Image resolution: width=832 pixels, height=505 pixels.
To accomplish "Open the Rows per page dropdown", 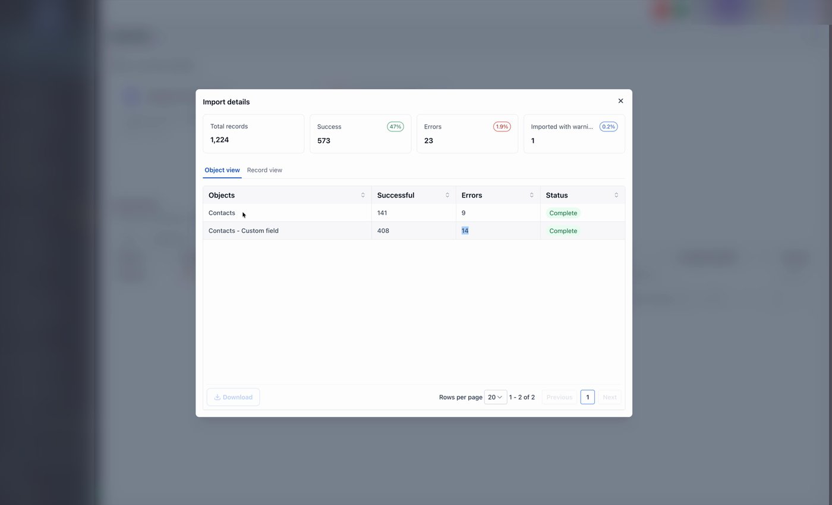I will click(x=495, y=397).
